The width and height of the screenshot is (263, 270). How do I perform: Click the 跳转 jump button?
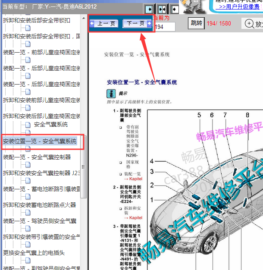click(x=197, y=23)
